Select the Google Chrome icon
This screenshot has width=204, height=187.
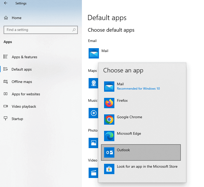(x=109, y=120)
